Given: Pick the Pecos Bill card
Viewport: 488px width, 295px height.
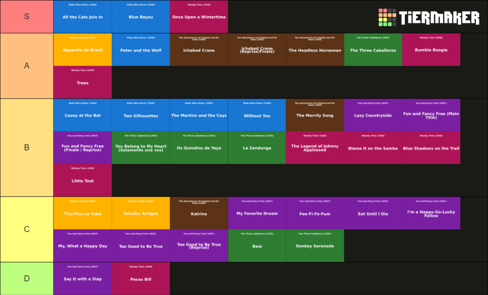Looking at the screenshot, I should 141,278.
